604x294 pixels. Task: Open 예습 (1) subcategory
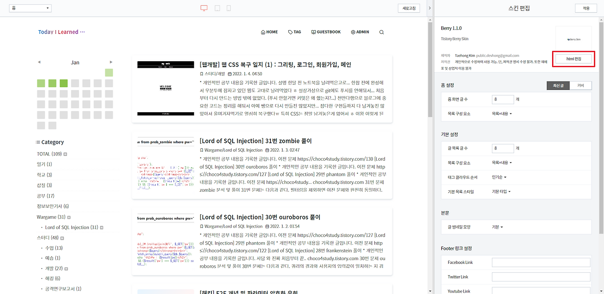click(x=52, y=258)
